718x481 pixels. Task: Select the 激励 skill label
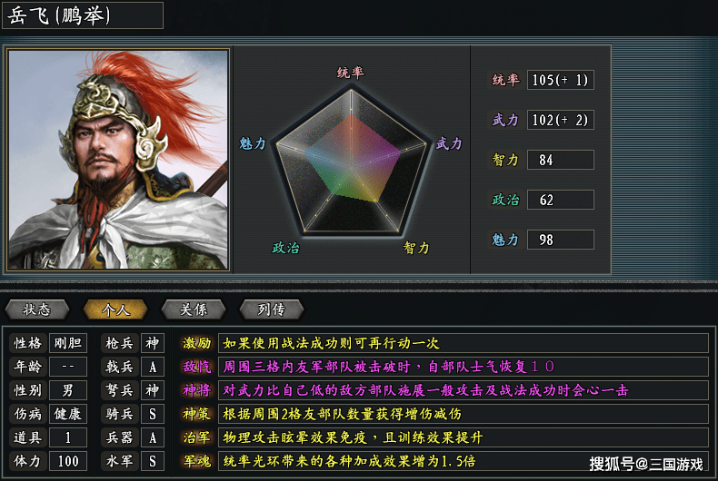pyautogui.click(x=197, y=343)
